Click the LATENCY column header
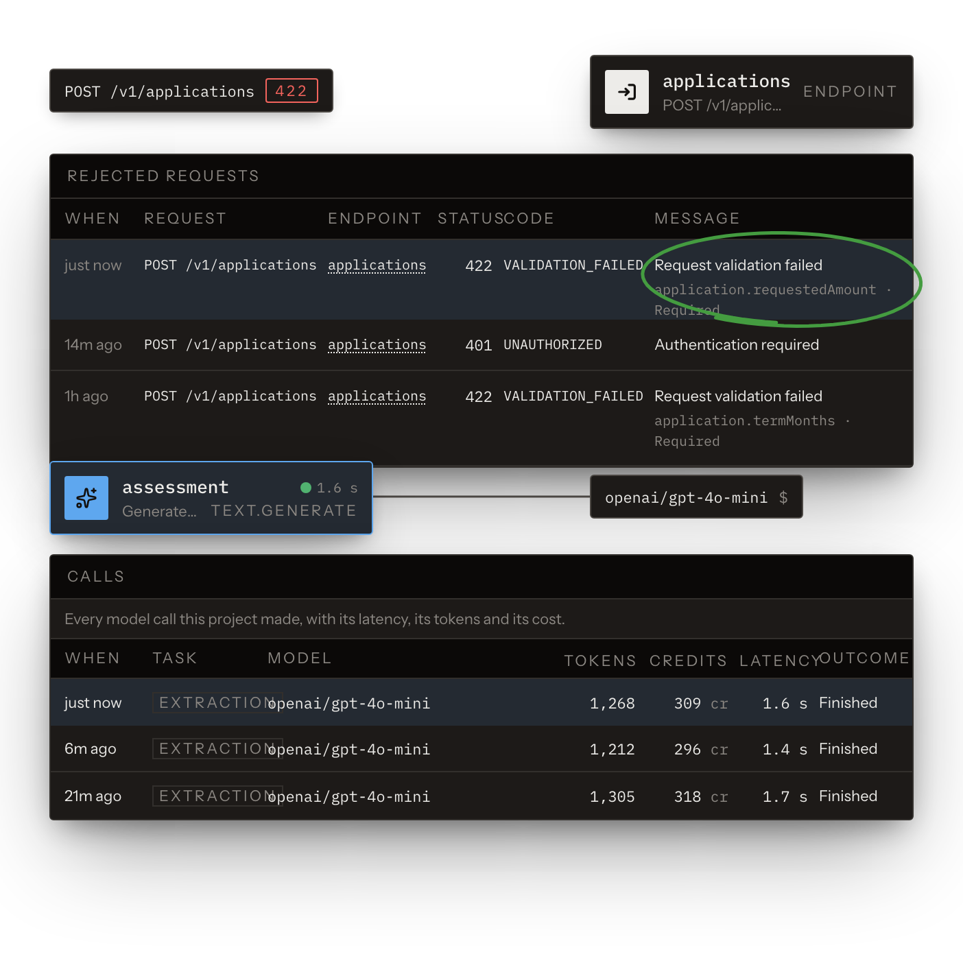 [779, 661]
